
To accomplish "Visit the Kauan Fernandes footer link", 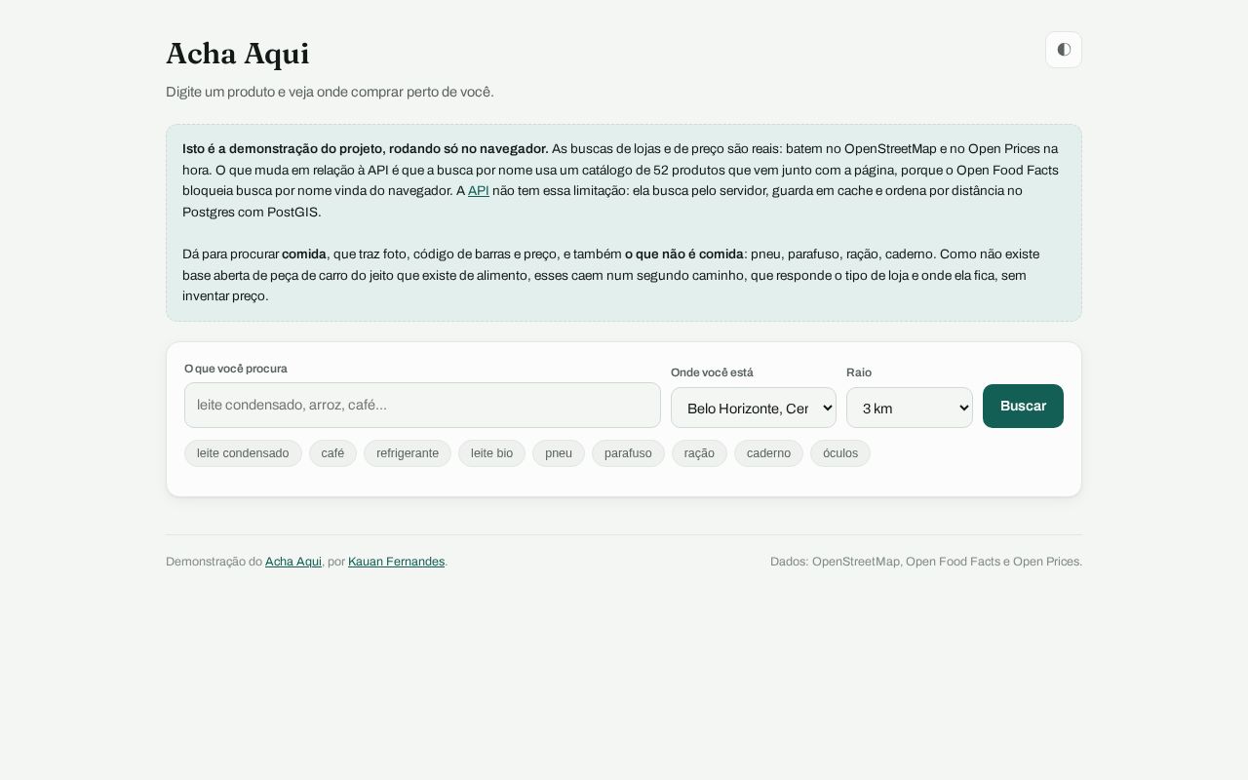I will pos(396,562).
